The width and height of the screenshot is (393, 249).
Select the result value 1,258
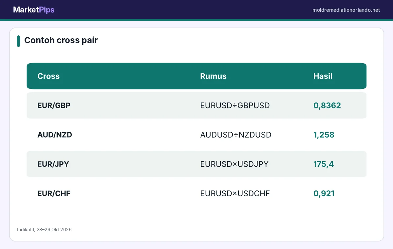(x=324, y=135)
